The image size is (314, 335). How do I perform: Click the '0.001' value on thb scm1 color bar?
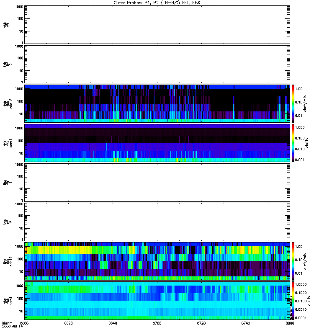[300, 160]
